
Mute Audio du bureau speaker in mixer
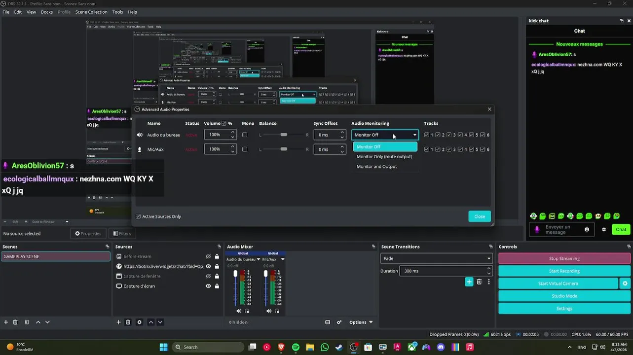point(239,311)
